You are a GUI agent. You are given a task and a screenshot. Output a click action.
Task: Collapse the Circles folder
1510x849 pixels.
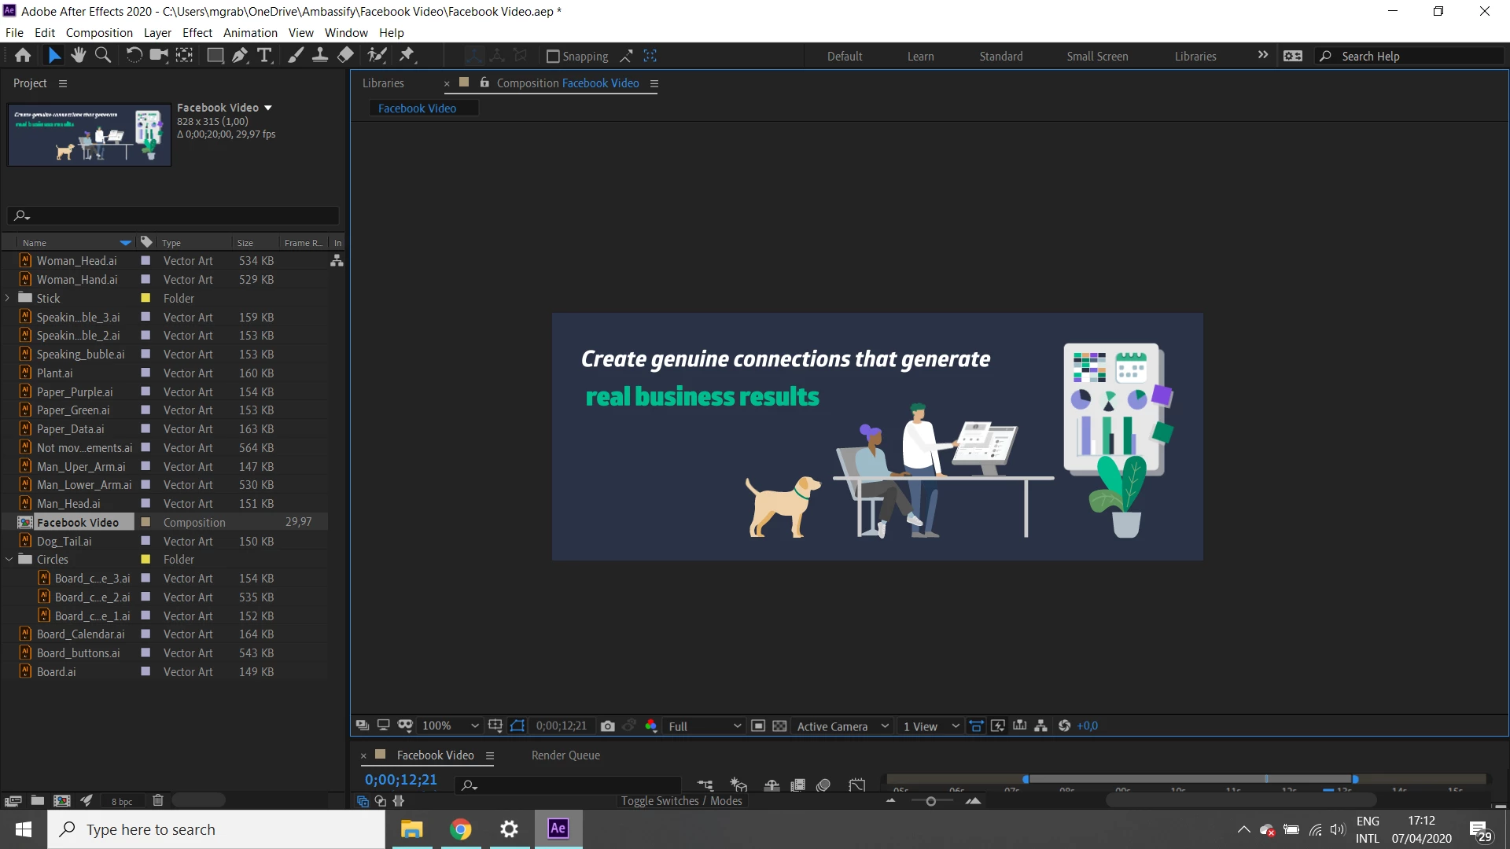click(x=9, y=560)
